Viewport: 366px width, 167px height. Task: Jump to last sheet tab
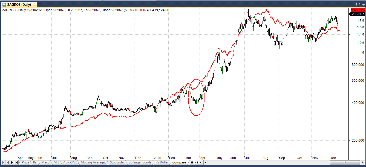click(x=17, y=162)
